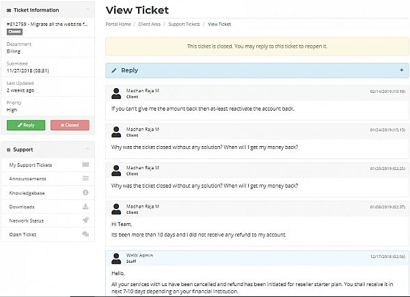Collapse the Support sidebar panel
The width and height of the screenshot is (410, 297).
tap(87, 150)
